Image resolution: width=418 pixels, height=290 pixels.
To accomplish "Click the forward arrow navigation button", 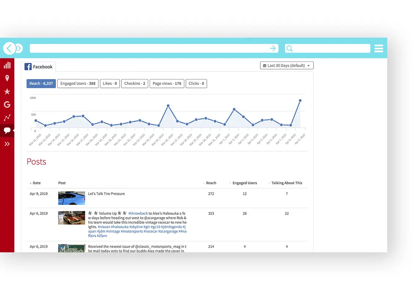I will (x=19, y=48).
